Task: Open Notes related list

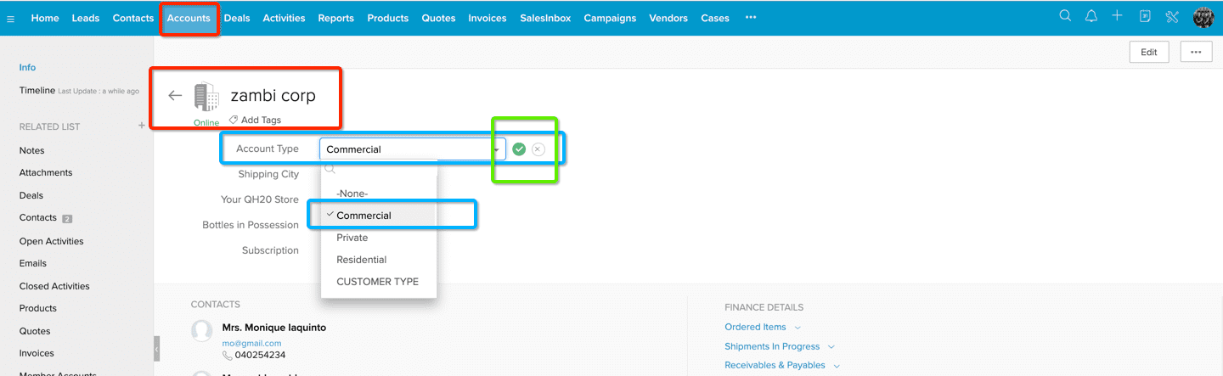Action: tap(31, 150)
